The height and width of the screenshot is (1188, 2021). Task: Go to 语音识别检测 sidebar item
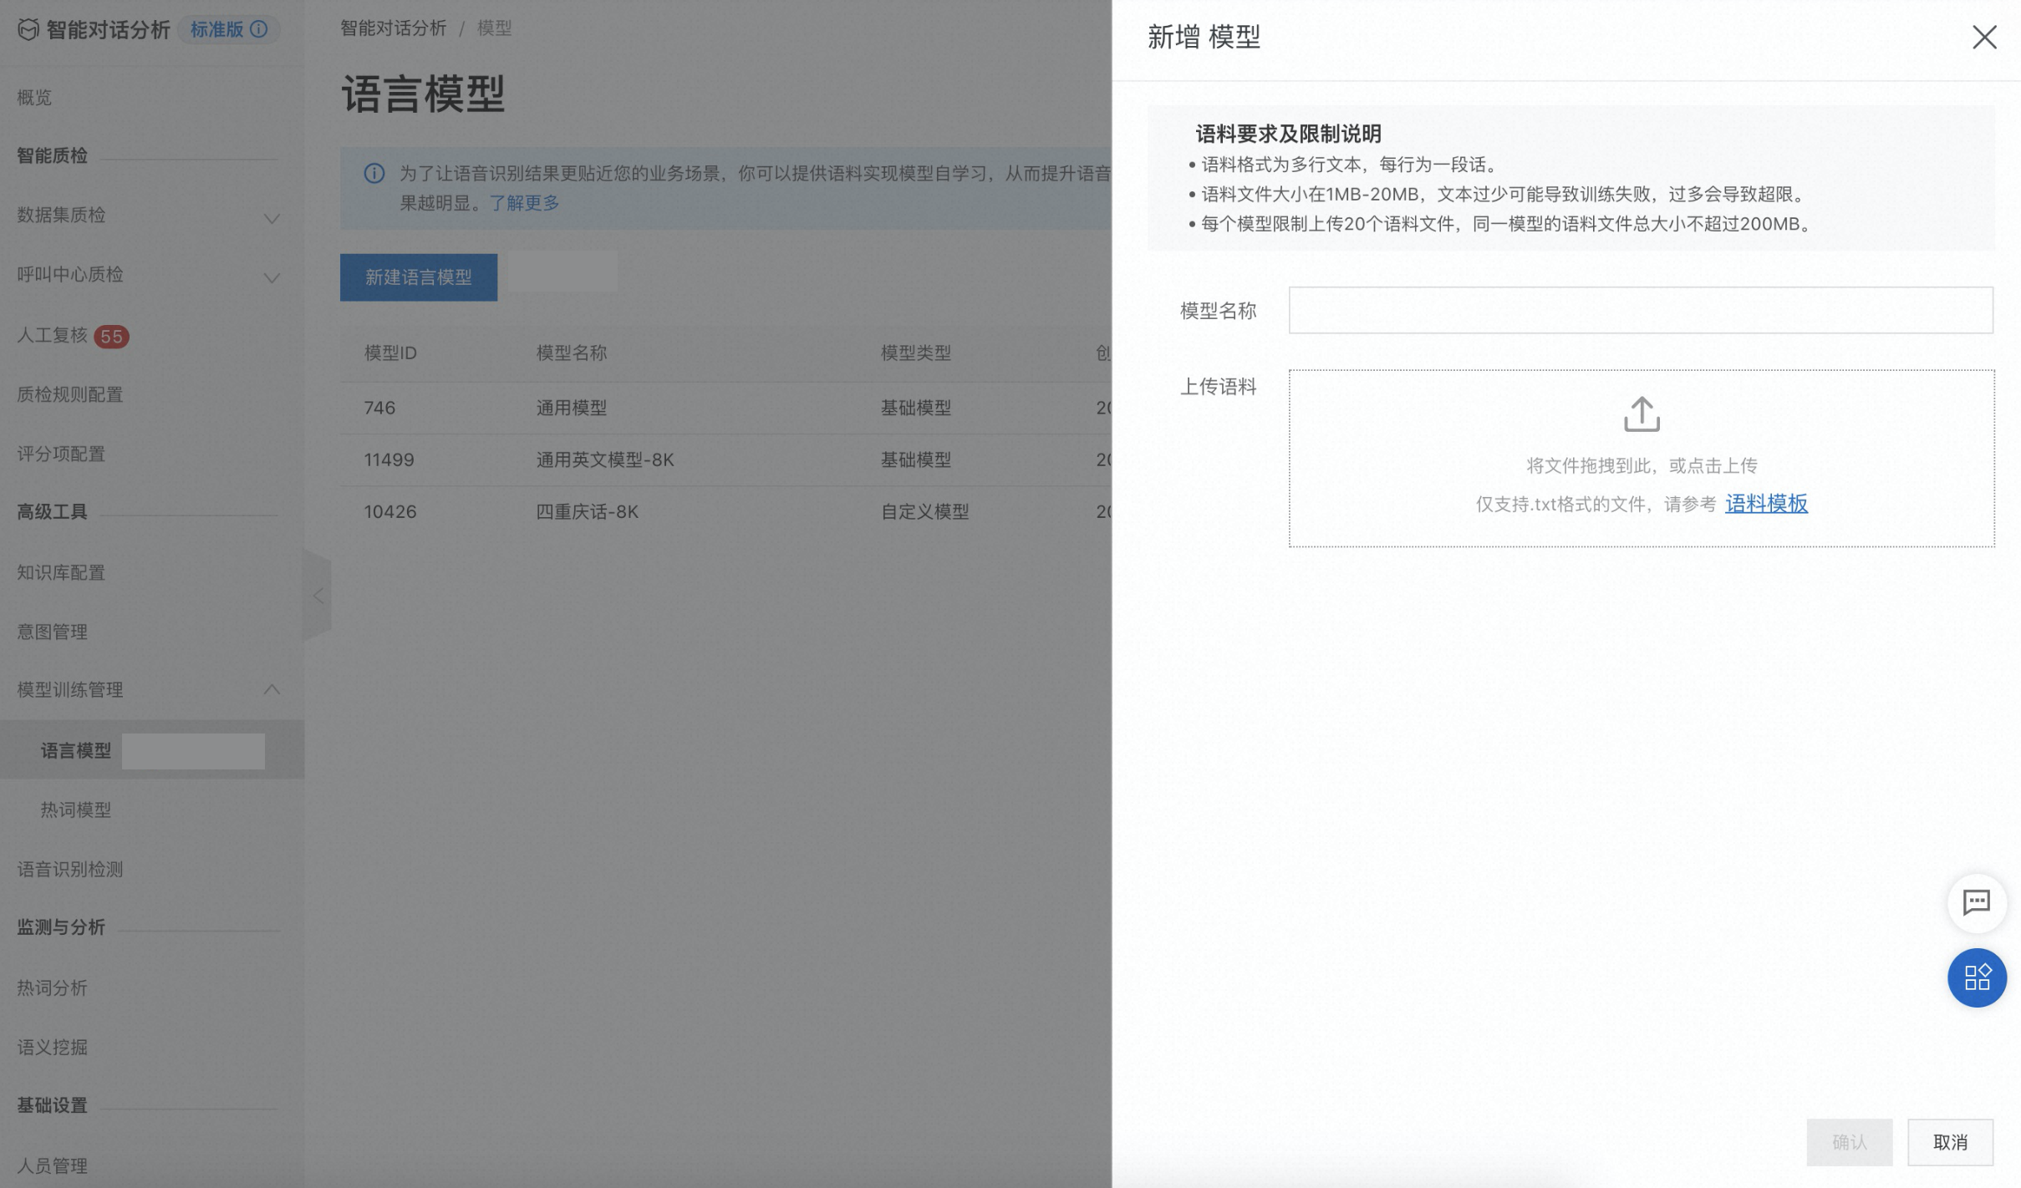click(70, 869)
